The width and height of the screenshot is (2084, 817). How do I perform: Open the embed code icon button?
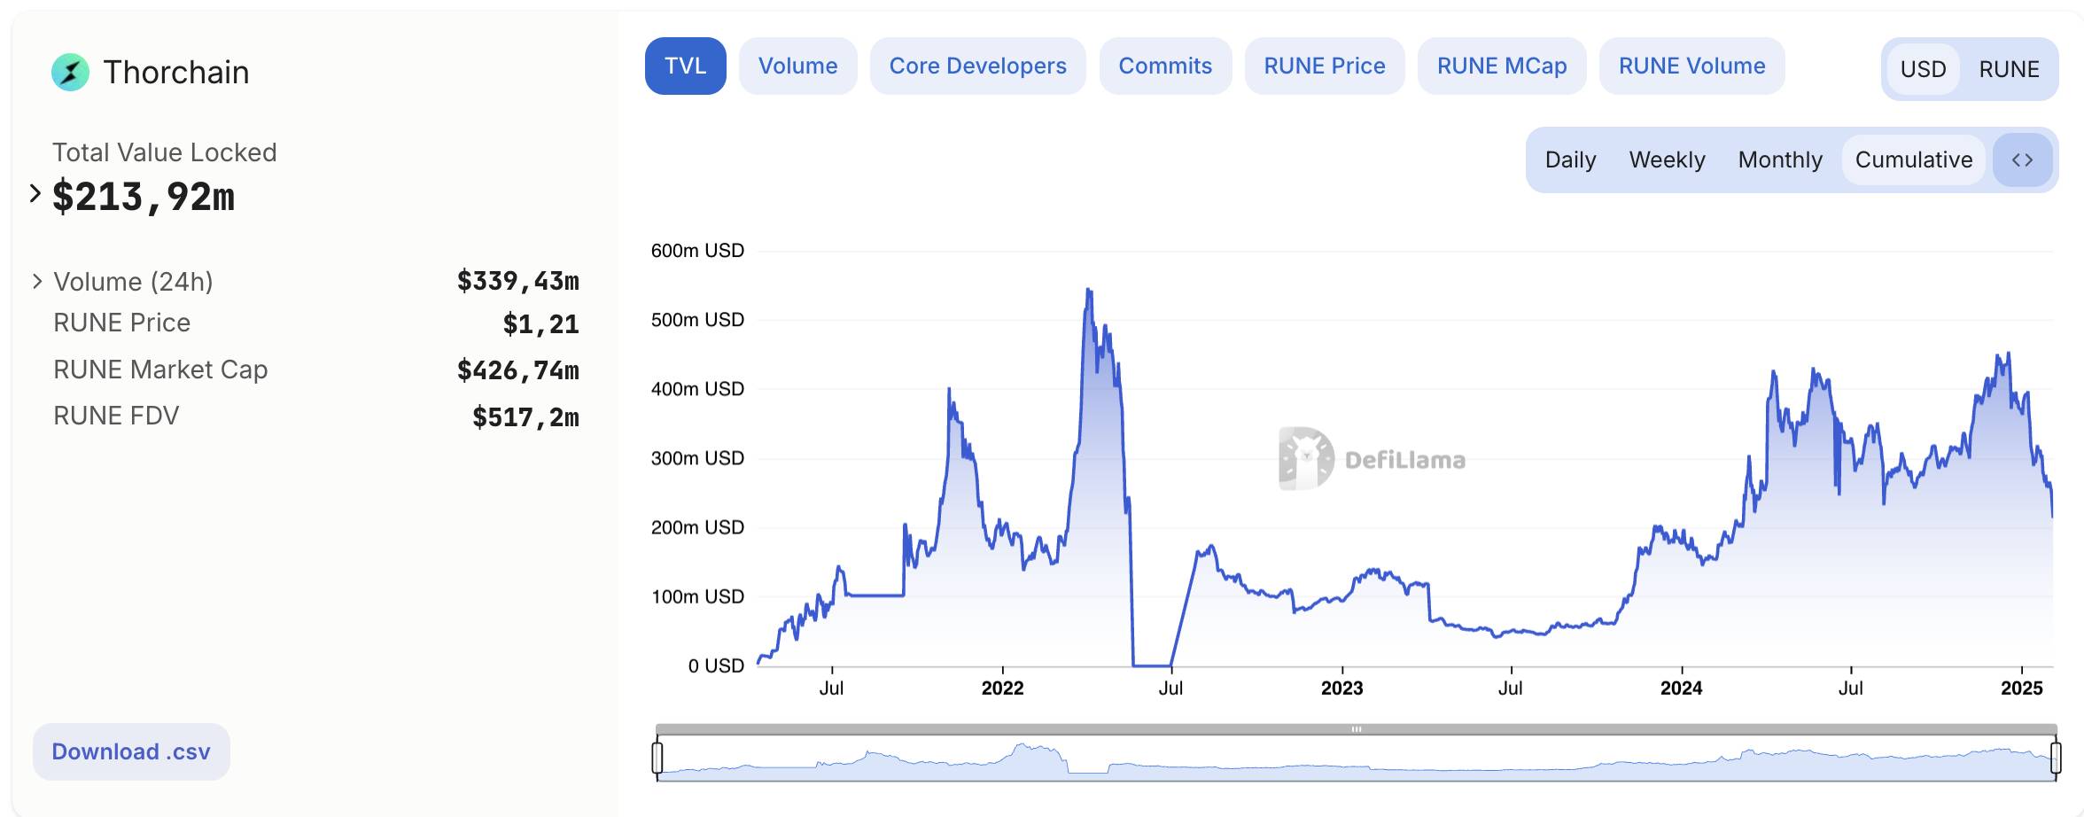2022,160
